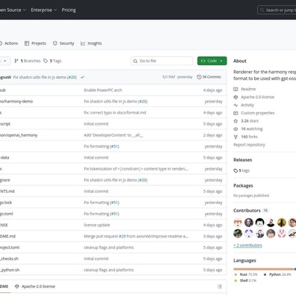Click the green checkmark commit status icon
The width and height of the screenshot is (296, 296).
point(82,77)
